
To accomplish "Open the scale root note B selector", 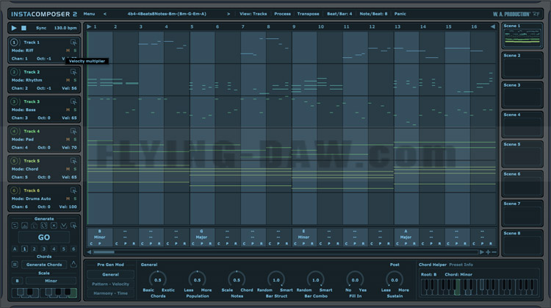I will [x=17, y=281].
